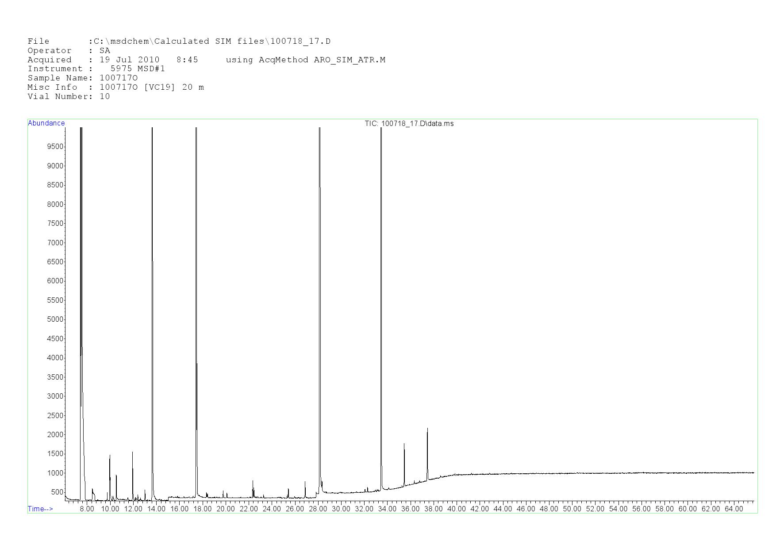Click the Vial Number 10 line
Image resolution: width=776 pixels, height=548 pixels.
pos(69,97)
